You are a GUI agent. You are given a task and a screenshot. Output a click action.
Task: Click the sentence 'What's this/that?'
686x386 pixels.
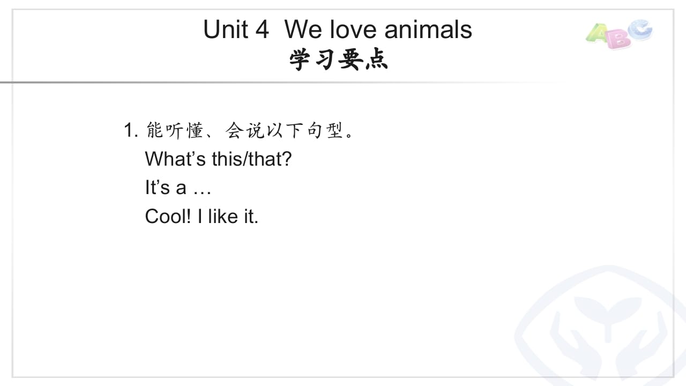pos(218,159)
